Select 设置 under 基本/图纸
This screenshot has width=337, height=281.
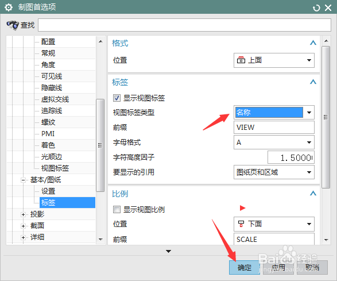pyautogui.click(x=48, y=191)
